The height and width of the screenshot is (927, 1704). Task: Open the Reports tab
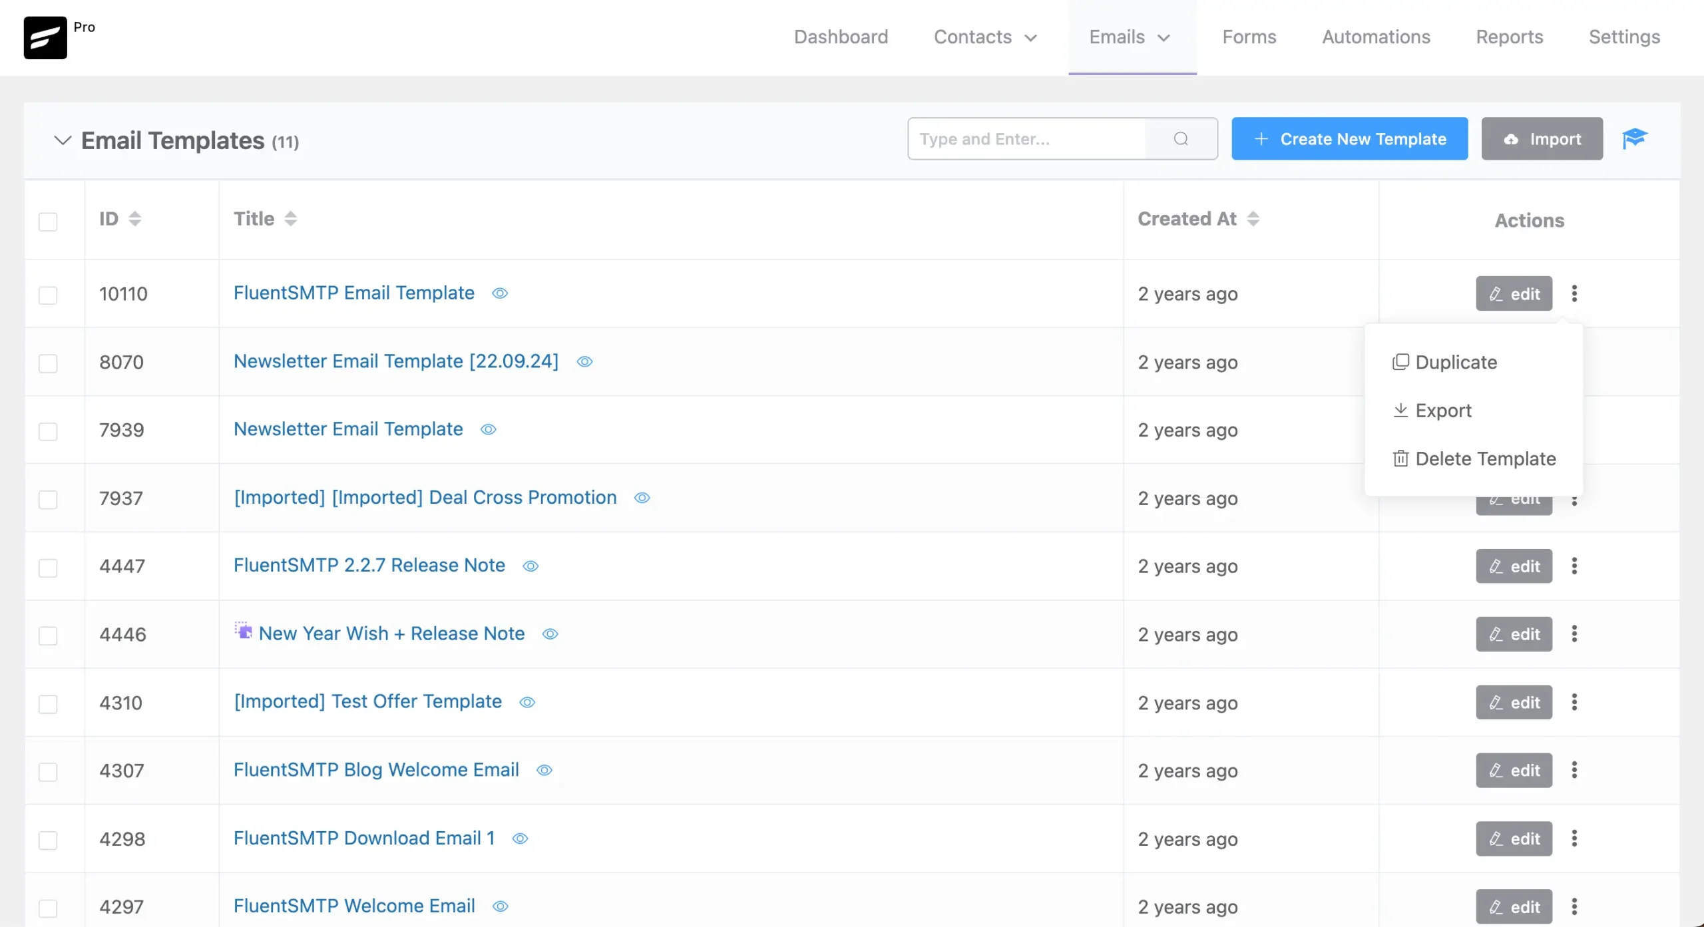click(x=1509, y=37)
